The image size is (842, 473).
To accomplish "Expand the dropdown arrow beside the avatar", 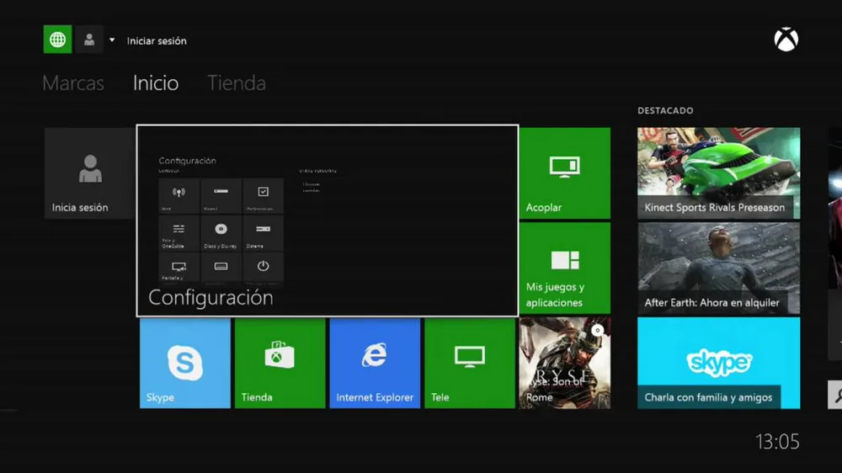I will (x=112, y=40).
